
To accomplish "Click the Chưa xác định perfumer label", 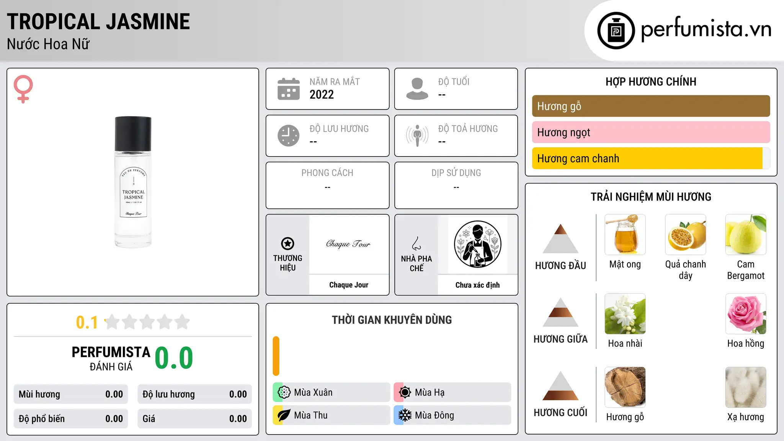I will 477,285.
